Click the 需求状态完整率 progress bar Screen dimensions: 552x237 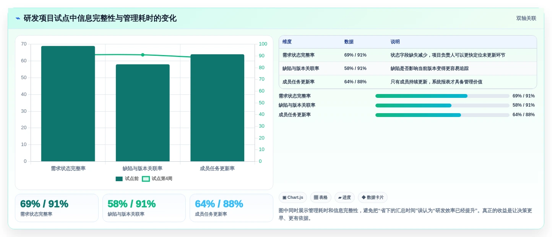click(442, 96)
